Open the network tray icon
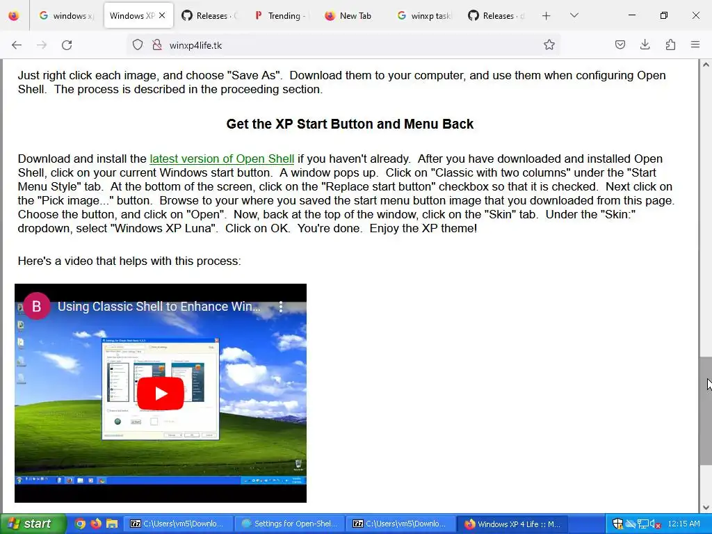The height and width of the screenshot is (534, 712). 642,524
